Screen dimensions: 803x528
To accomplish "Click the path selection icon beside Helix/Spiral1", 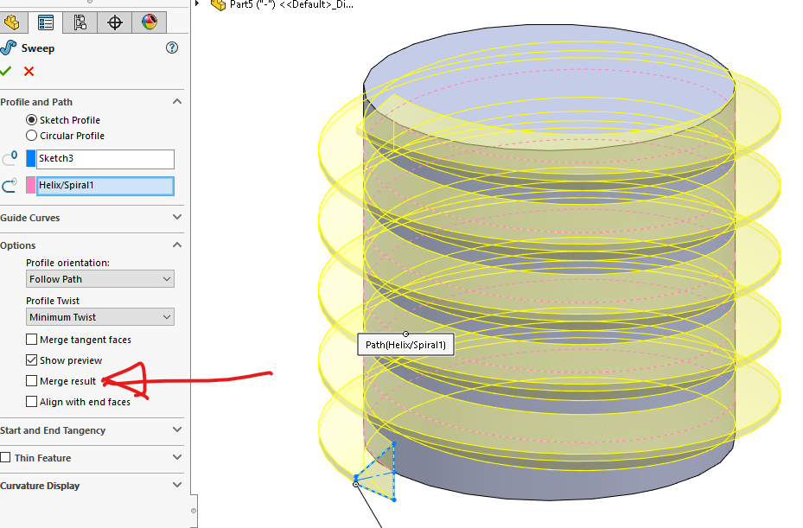I will tap(10, 185).
